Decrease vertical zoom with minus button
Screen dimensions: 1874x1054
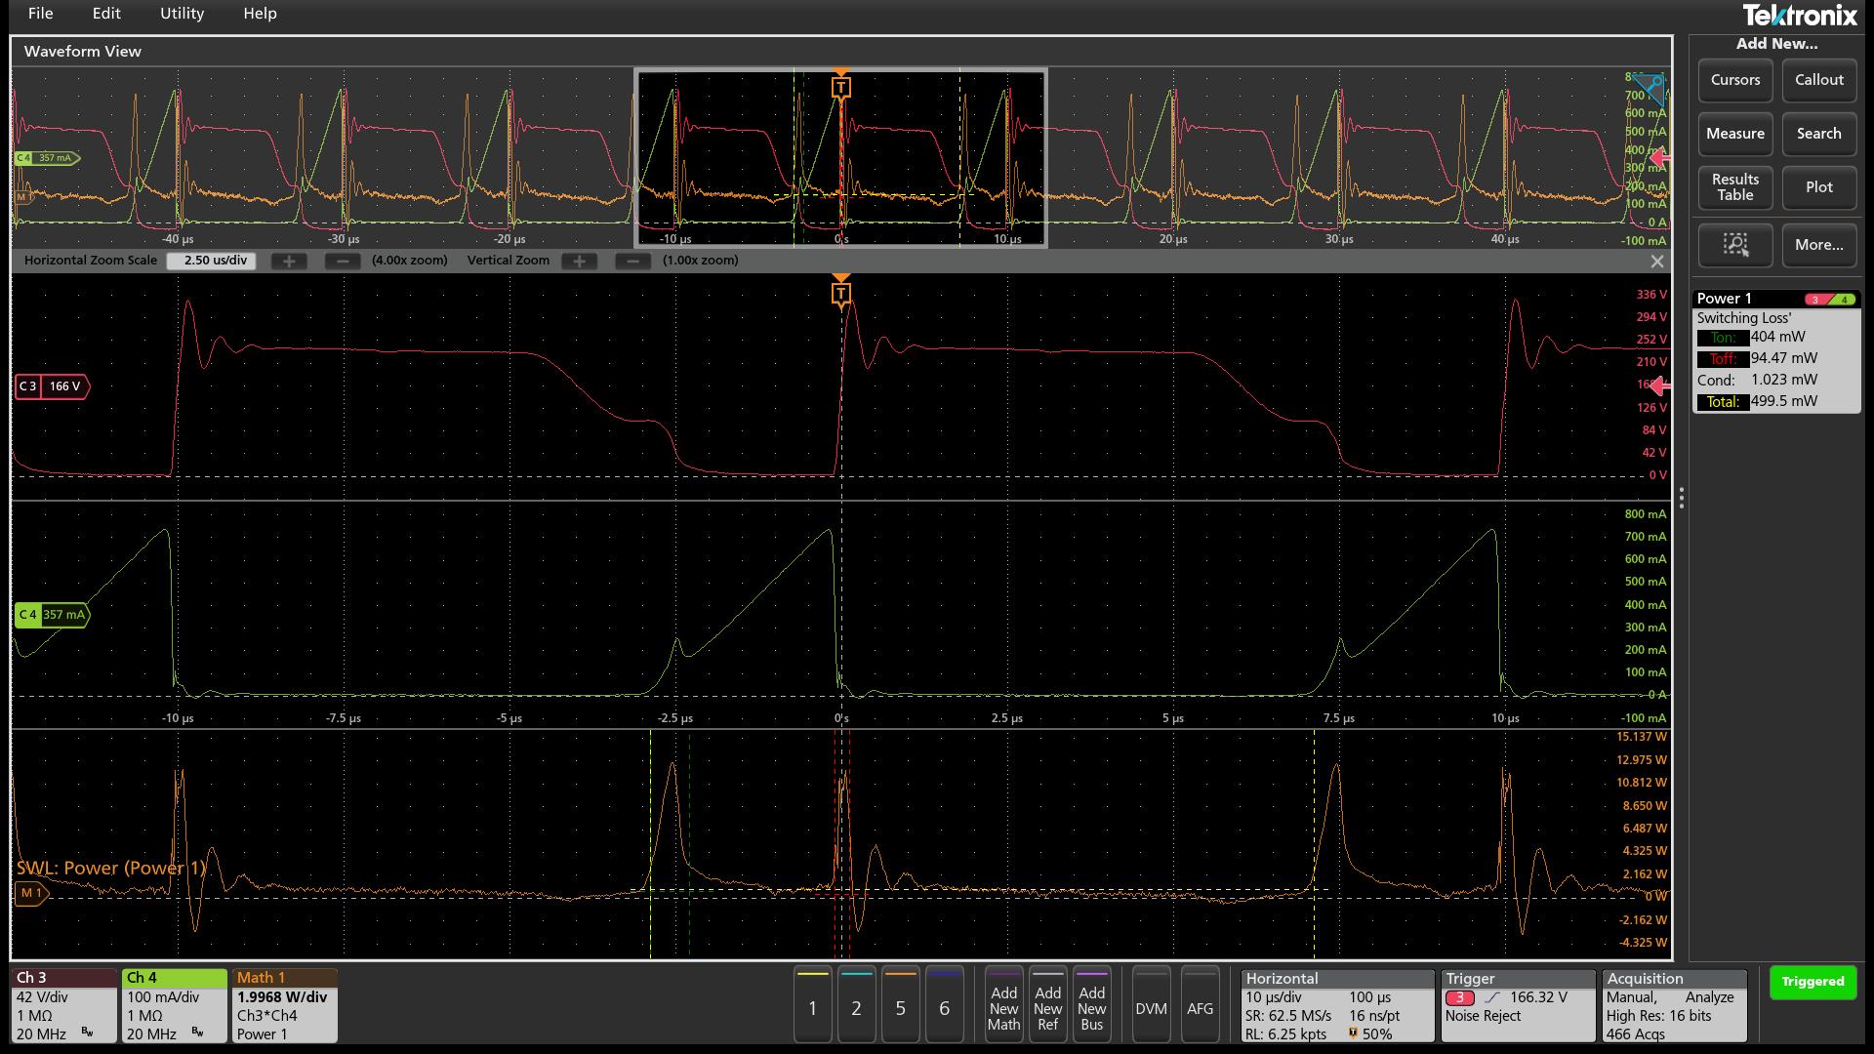click(632, 262)
